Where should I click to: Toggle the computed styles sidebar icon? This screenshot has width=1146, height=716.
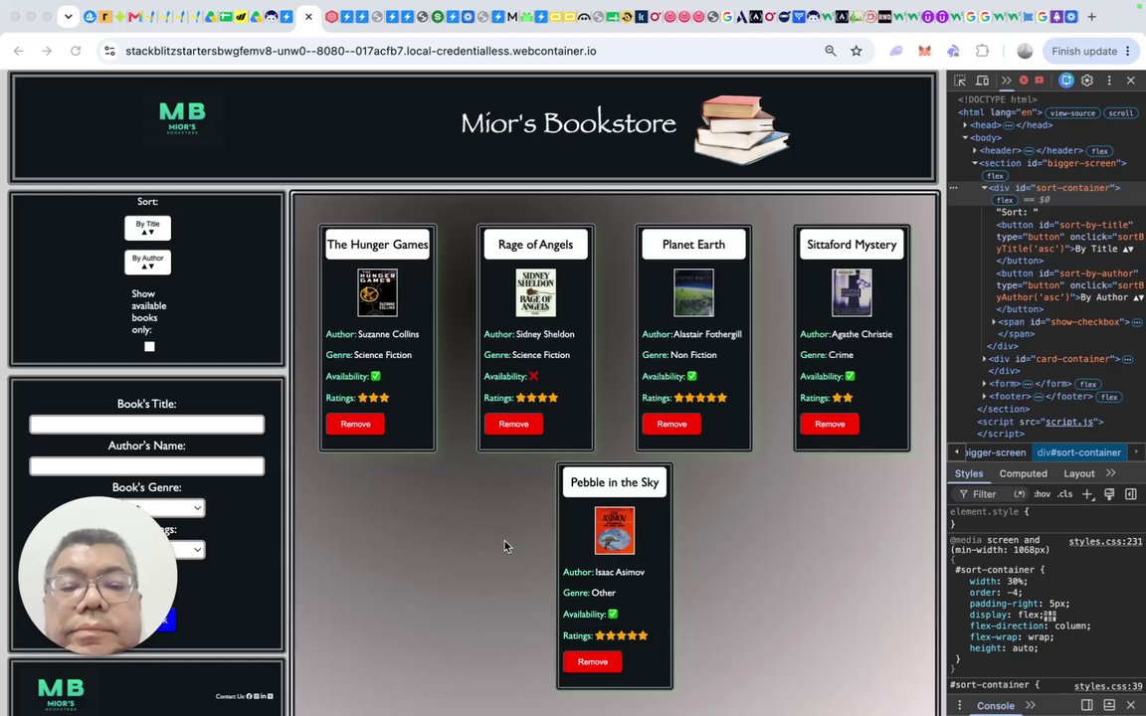click(1131, 494)
